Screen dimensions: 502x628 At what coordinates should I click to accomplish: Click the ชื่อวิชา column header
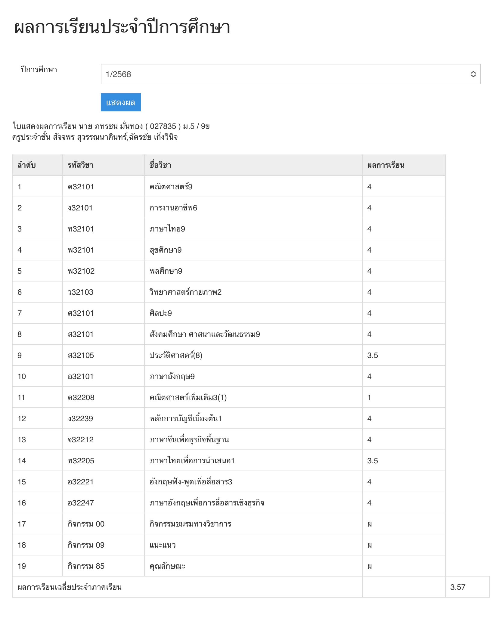(x=160, y=165)
